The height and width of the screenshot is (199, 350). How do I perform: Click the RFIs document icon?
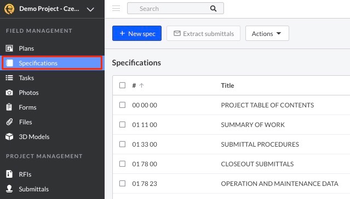tap(9, 174)
